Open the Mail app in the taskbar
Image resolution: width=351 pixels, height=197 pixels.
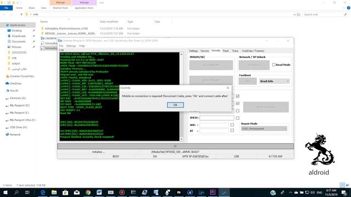(x=77, y=192)
